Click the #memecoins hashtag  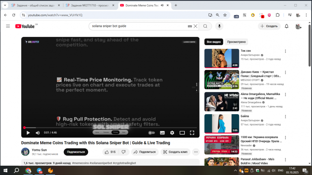pyautogui.click(x=80, y=163)
